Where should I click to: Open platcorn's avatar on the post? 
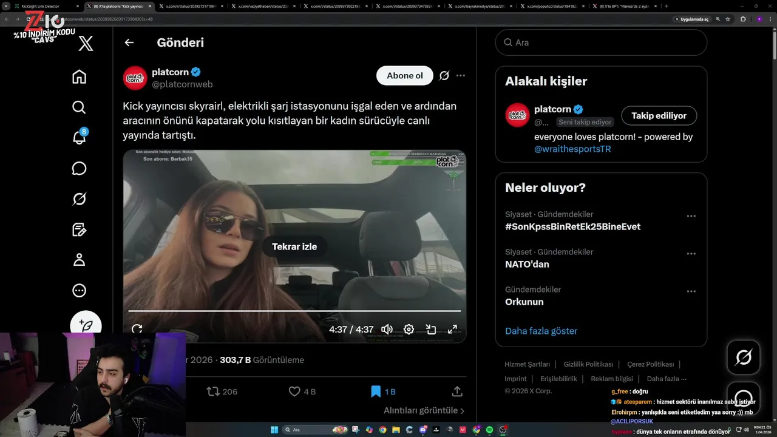[135, 78]
